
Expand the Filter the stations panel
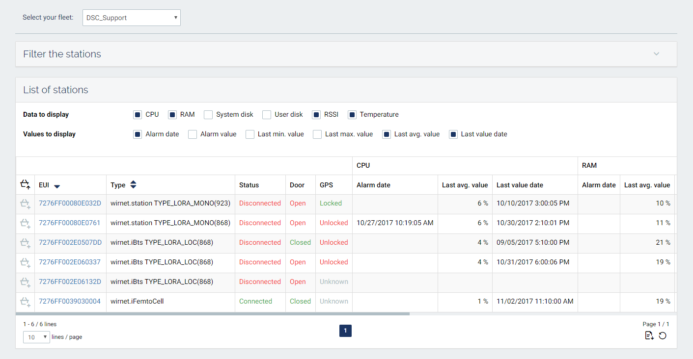(x=656, y=54)
